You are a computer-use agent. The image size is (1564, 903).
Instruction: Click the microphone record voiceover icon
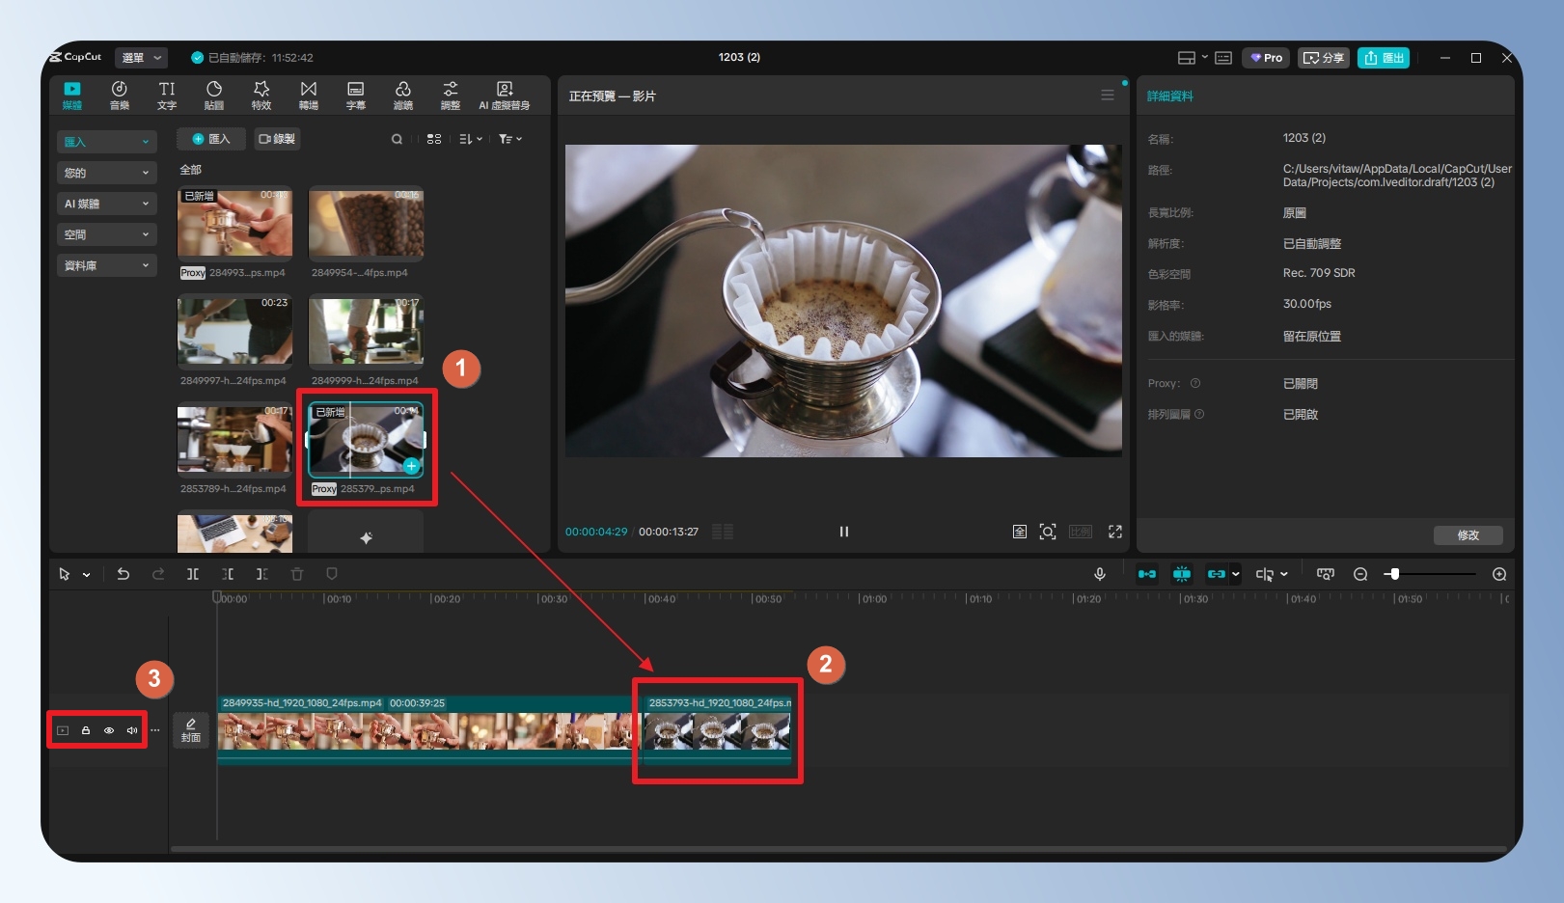coord(1099,574)
